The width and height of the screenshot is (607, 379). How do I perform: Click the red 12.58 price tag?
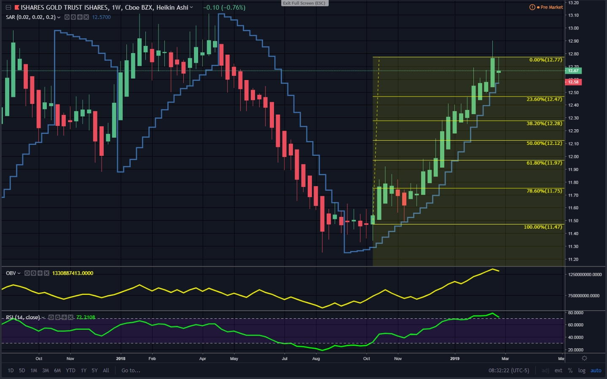[x=573, y=82]
